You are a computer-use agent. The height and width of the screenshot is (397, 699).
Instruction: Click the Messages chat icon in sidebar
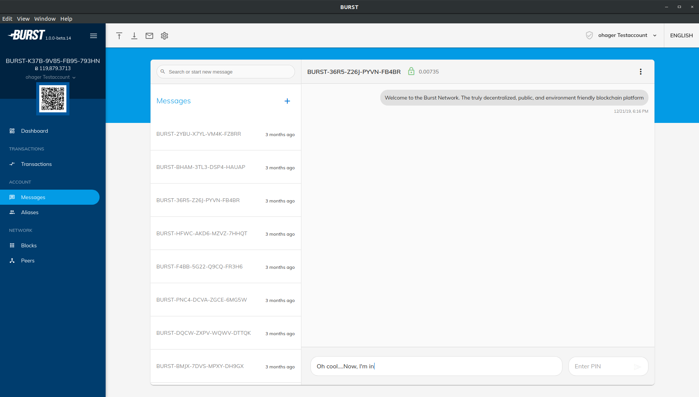[x=12, y=197]
